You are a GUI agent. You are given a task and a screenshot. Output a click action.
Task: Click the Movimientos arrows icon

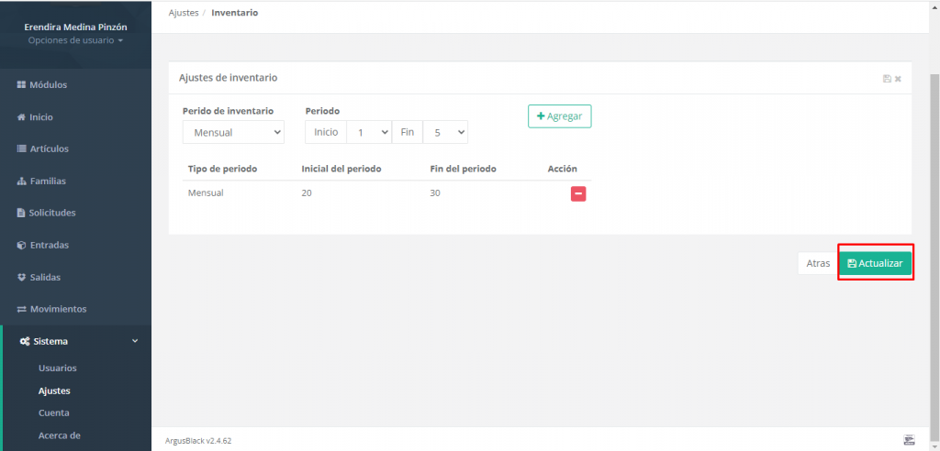click(x=22, y=310)
